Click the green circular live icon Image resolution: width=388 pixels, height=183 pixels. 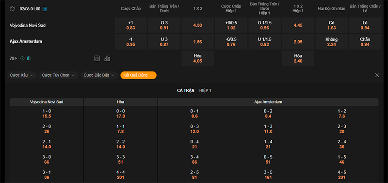22,58
